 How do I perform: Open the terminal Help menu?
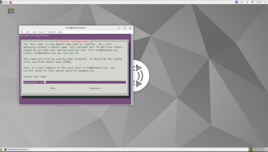60,32
